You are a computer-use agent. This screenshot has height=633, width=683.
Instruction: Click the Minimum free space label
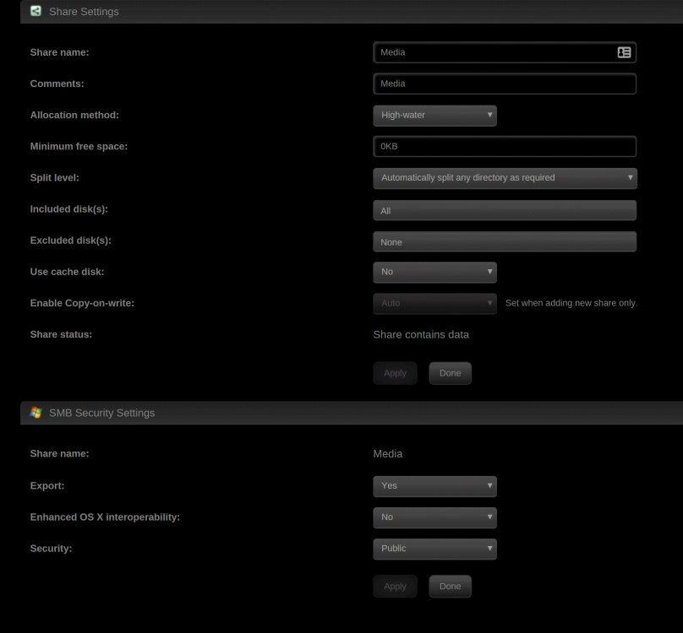pyautogui.click(x=79, y=147)
